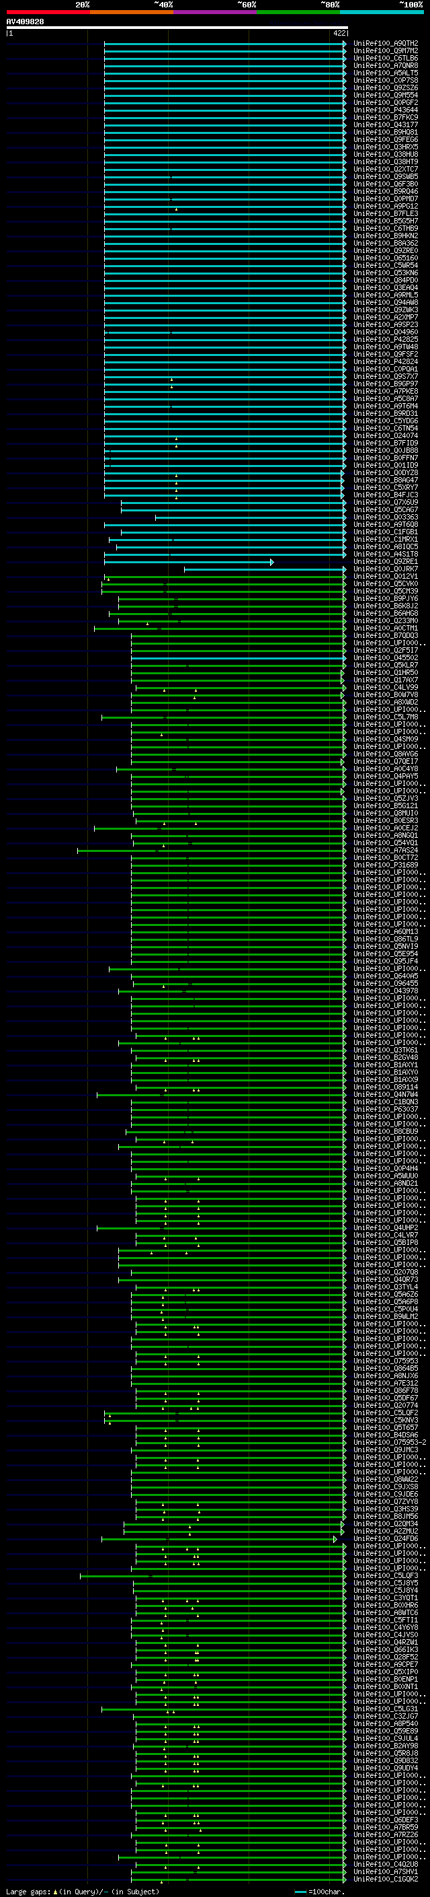Select label UniRef100_A9PG12
The image size is (430, 1897).
click(386, 206)
